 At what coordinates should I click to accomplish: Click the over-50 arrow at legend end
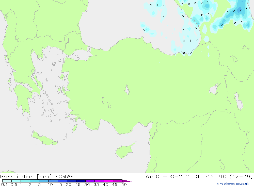(127, 181)
